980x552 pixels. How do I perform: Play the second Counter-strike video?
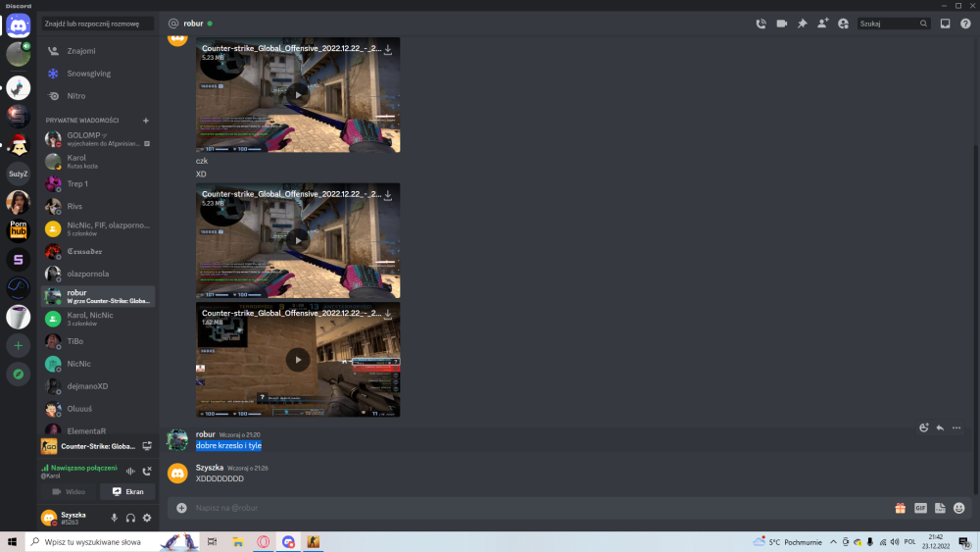[x=298, y=240]
